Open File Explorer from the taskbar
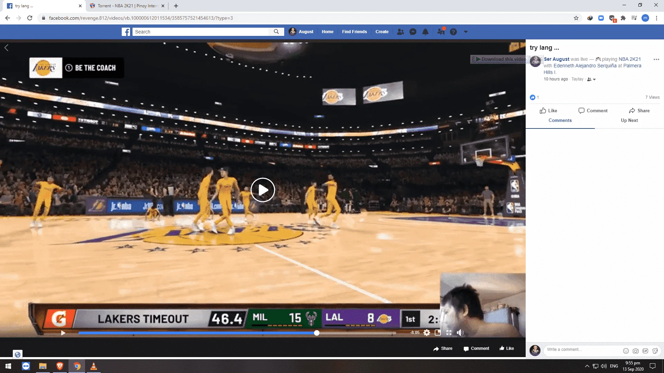664x373 pixels. click(x=43, y=366)
